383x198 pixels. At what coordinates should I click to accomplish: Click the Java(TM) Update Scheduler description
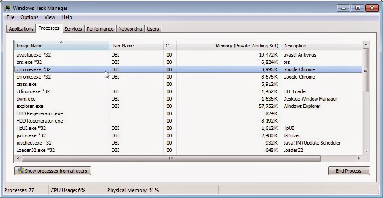pyautogui.click(x=312, y=143)
